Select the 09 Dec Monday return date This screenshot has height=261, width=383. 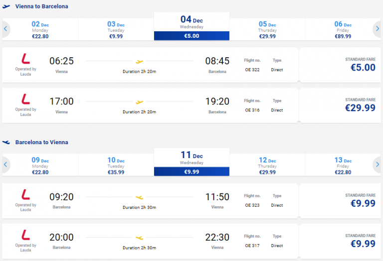(x=40, y=166)
